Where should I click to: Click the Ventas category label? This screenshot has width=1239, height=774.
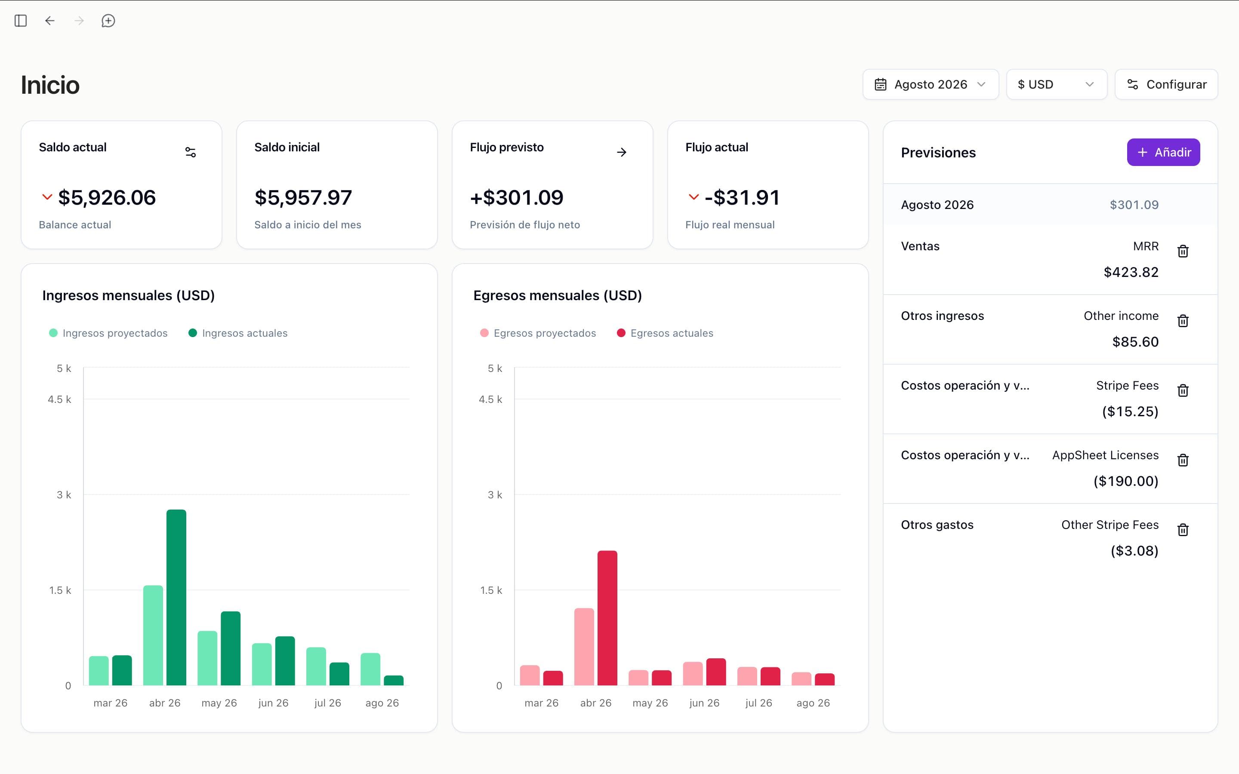click(920, 246)
